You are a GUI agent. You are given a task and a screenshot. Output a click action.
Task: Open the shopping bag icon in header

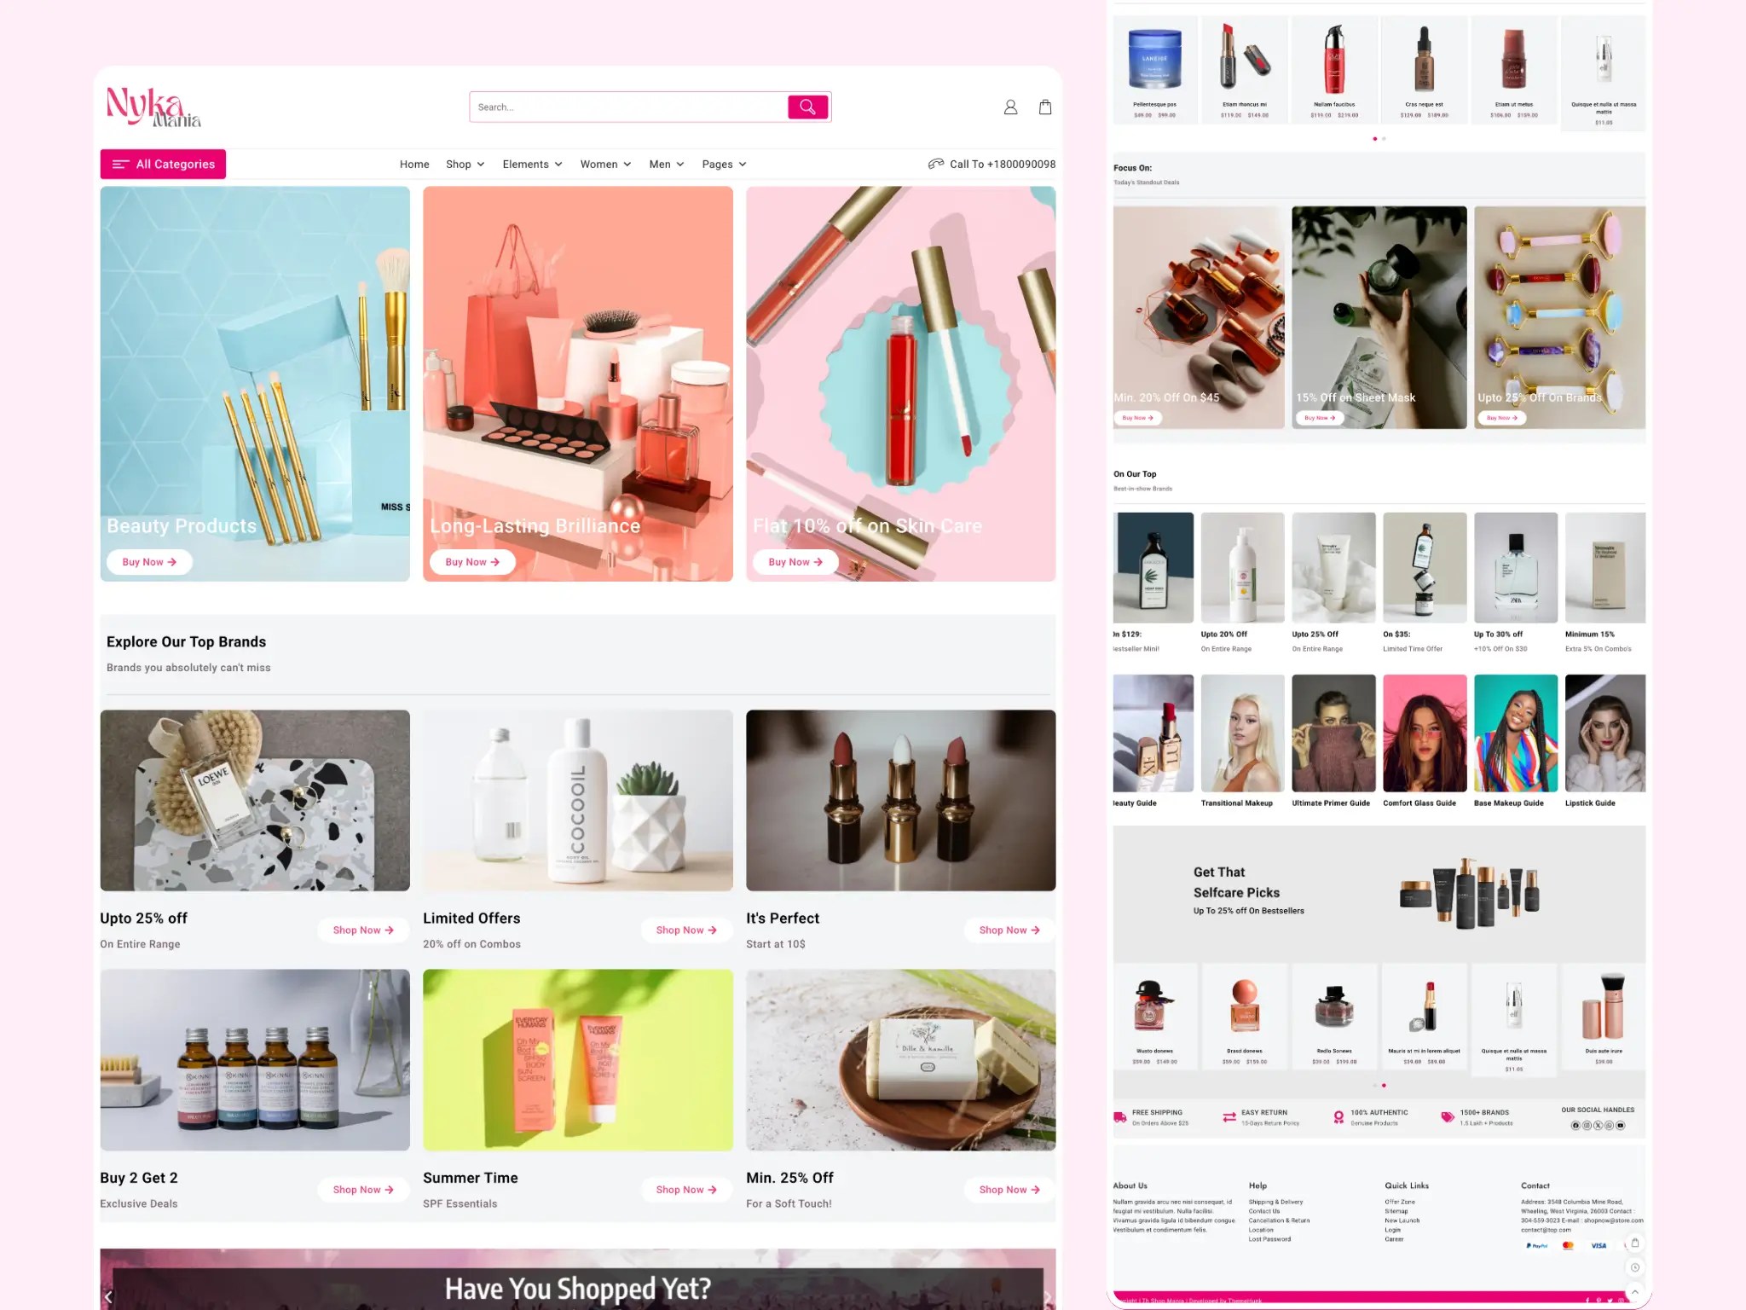pos(1045,107)
